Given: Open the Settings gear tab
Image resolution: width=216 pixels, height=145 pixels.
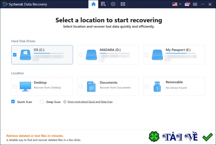Looking at the screenshot, I should [113, 4].
